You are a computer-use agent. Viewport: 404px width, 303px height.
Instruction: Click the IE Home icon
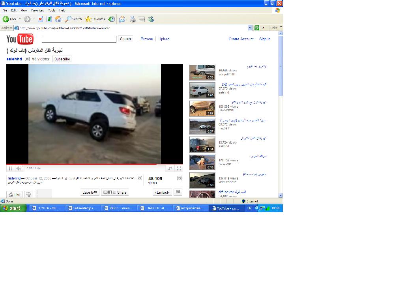click(x=58, y=19)
